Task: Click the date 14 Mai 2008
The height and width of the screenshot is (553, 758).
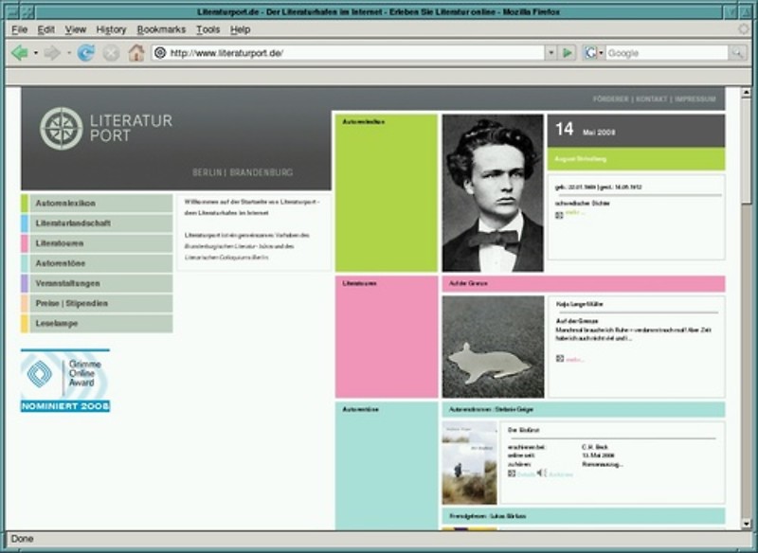Action: click(x=585, y=130)
